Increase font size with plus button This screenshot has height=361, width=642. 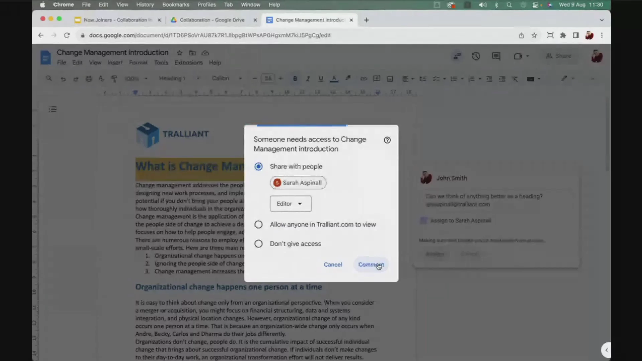click(x=281, y=78)
